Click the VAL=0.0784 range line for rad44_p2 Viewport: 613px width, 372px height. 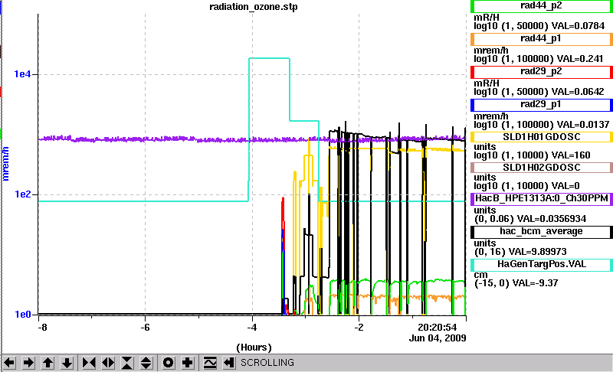[x=539, y=26]
